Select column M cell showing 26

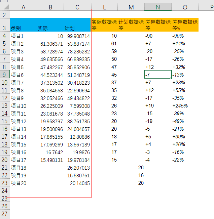(131, 168)
